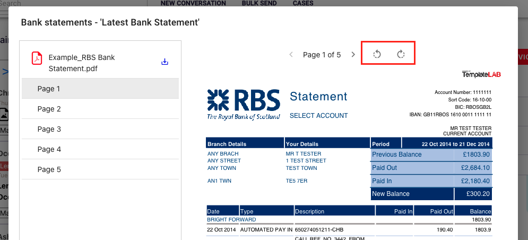Open the BULK SEND tab
Viewport: 528px width, 240px height.
tap(259, 3)
